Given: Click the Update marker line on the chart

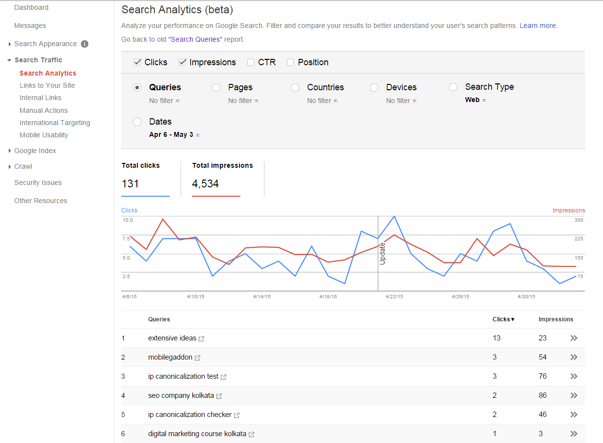Looking at the screenshot, I should 378,253.
